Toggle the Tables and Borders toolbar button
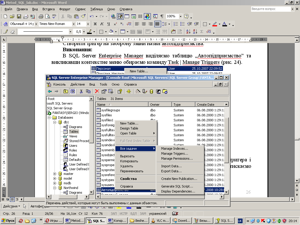Image resolution: width=300 pixels, height=225 pixels. pyautogui.click(x=120, y=16)
